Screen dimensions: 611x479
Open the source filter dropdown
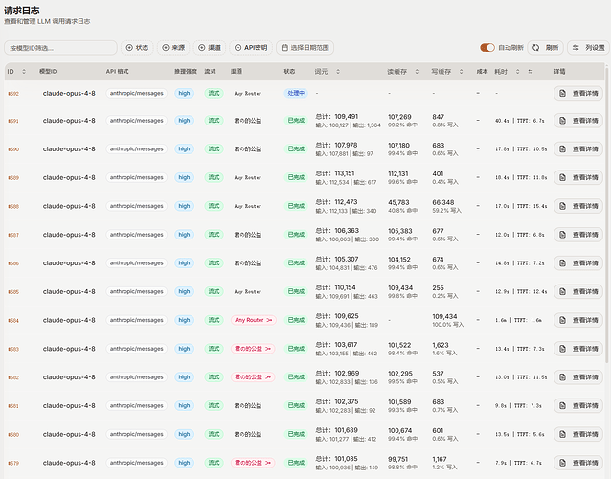pyautogui.click(x=173, y=48)
